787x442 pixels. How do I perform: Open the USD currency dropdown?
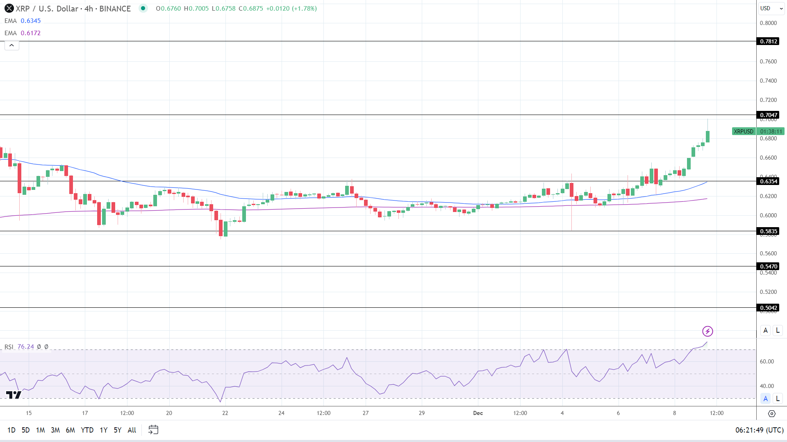[x=771, y=8]
